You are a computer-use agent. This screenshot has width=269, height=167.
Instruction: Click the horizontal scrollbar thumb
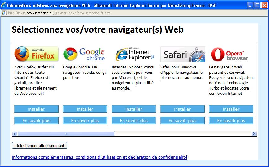(66, 134)
